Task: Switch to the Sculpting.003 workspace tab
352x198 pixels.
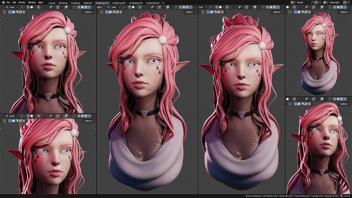Action: (x=136, y=3)
